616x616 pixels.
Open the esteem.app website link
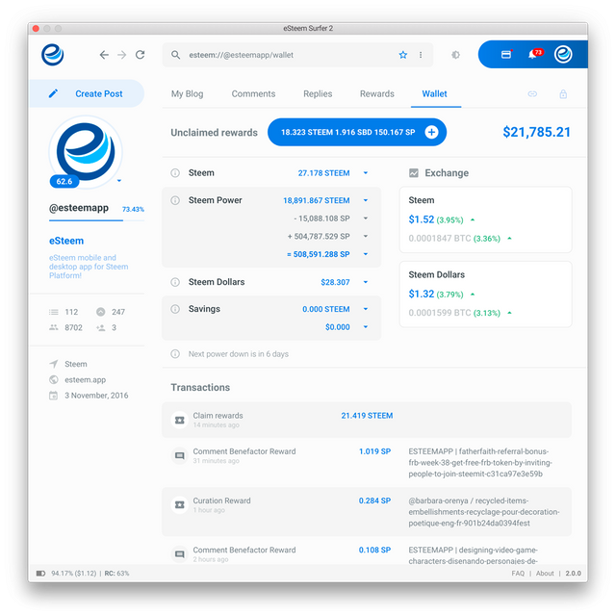click(x=86, y=380)
